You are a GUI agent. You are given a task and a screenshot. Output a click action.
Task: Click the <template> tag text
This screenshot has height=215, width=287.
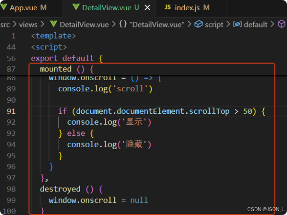point(53,36)
